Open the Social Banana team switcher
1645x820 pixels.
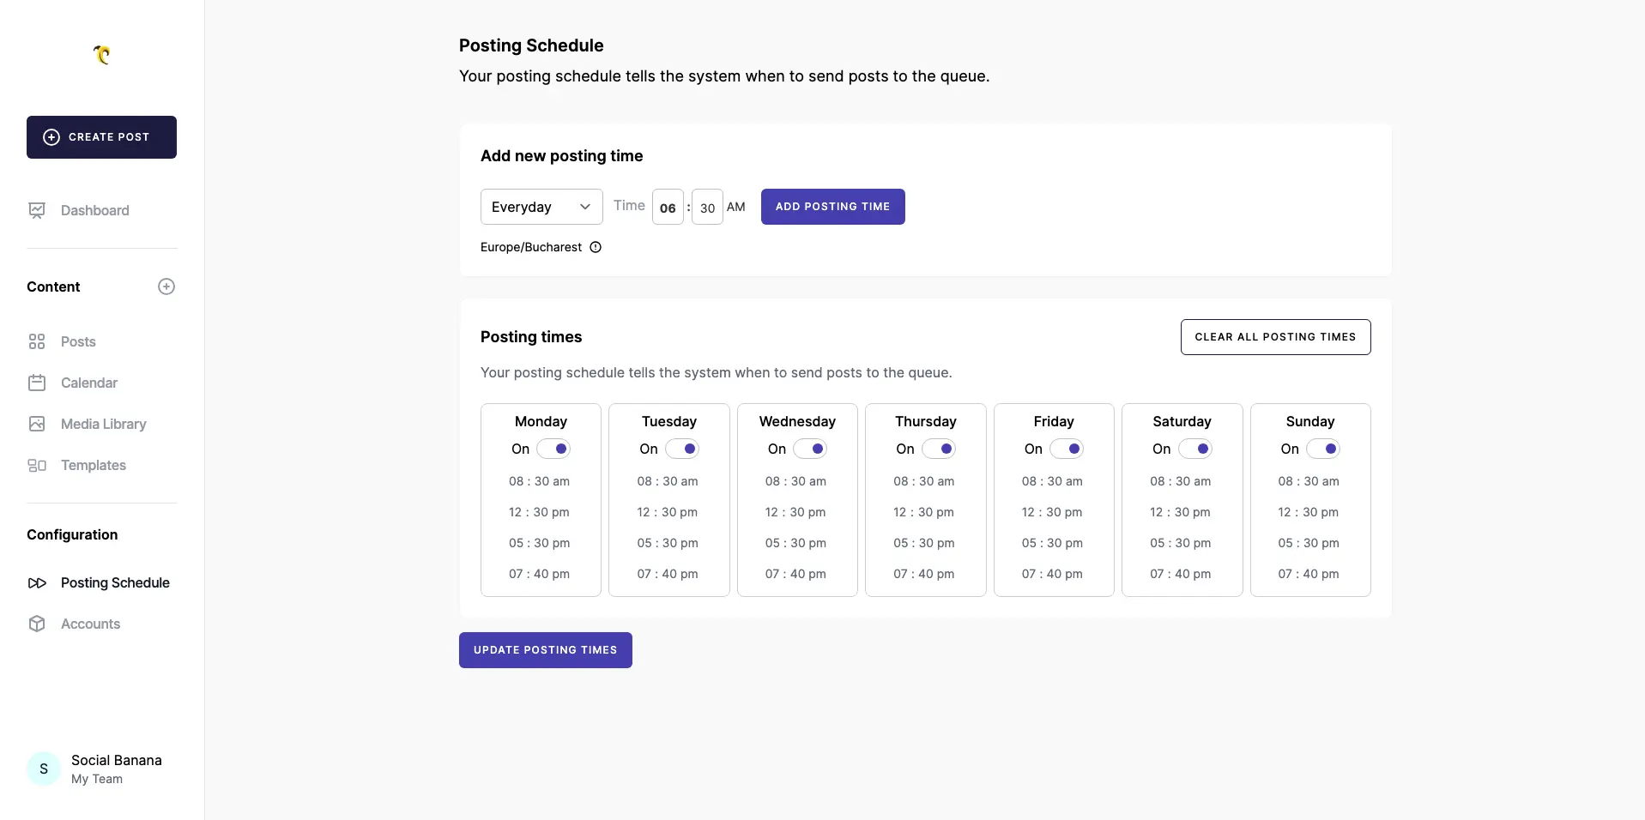(101, 769)
